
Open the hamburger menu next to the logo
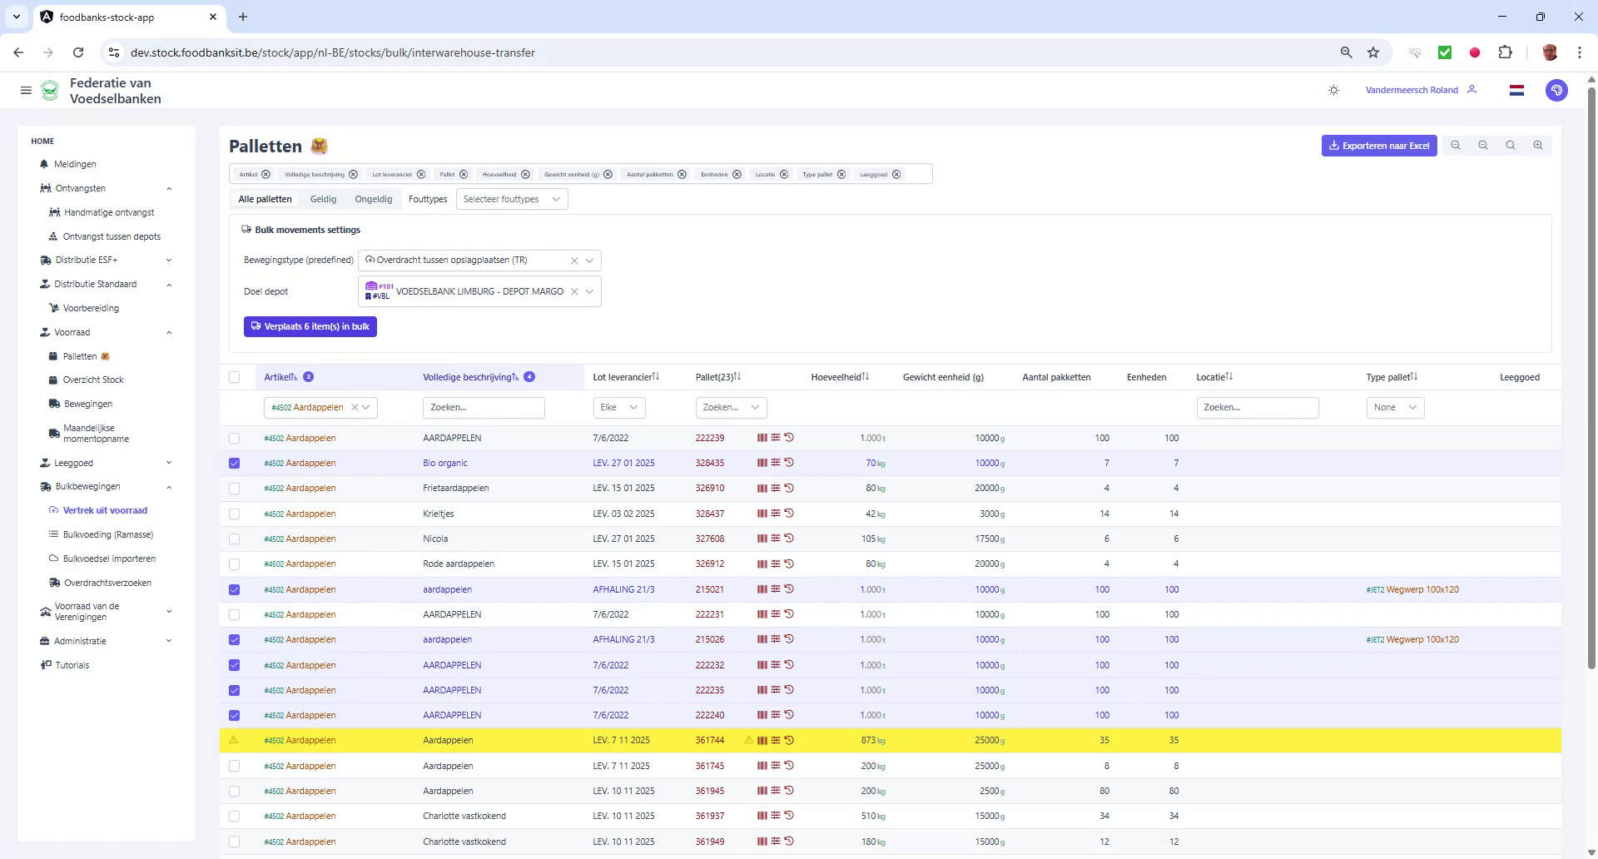coord(26,90)
